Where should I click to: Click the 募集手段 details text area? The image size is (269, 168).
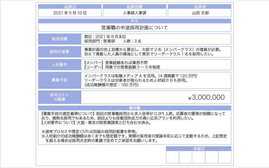156,80
